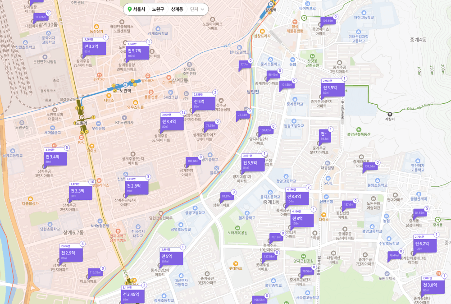Image resolution: width=451 pixels, height=304 pixels.
Task: Select the 롯데마트 shopping icon
Action: pos(235,263)
